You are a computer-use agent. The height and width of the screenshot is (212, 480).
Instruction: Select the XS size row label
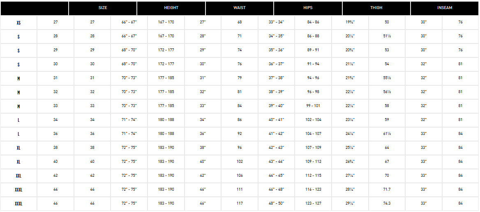[x=18, y=23]
